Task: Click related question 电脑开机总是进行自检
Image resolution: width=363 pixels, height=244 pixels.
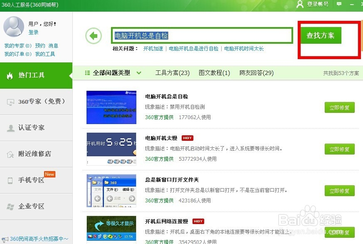Action: coord(193,49)
